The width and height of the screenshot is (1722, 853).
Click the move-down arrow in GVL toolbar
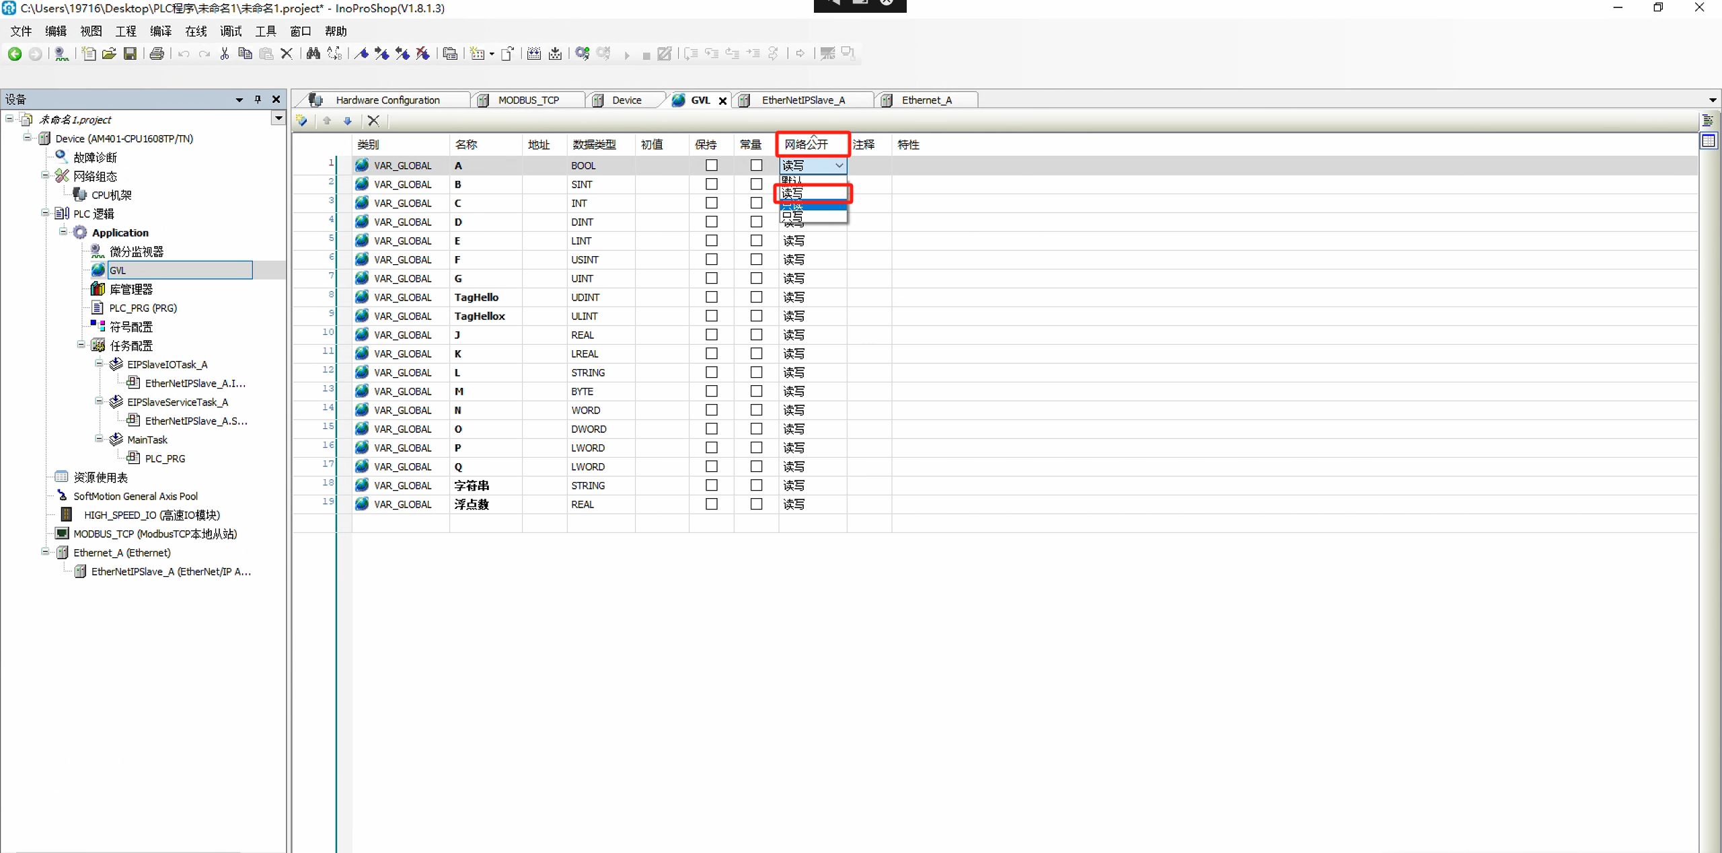coord(348,121)
